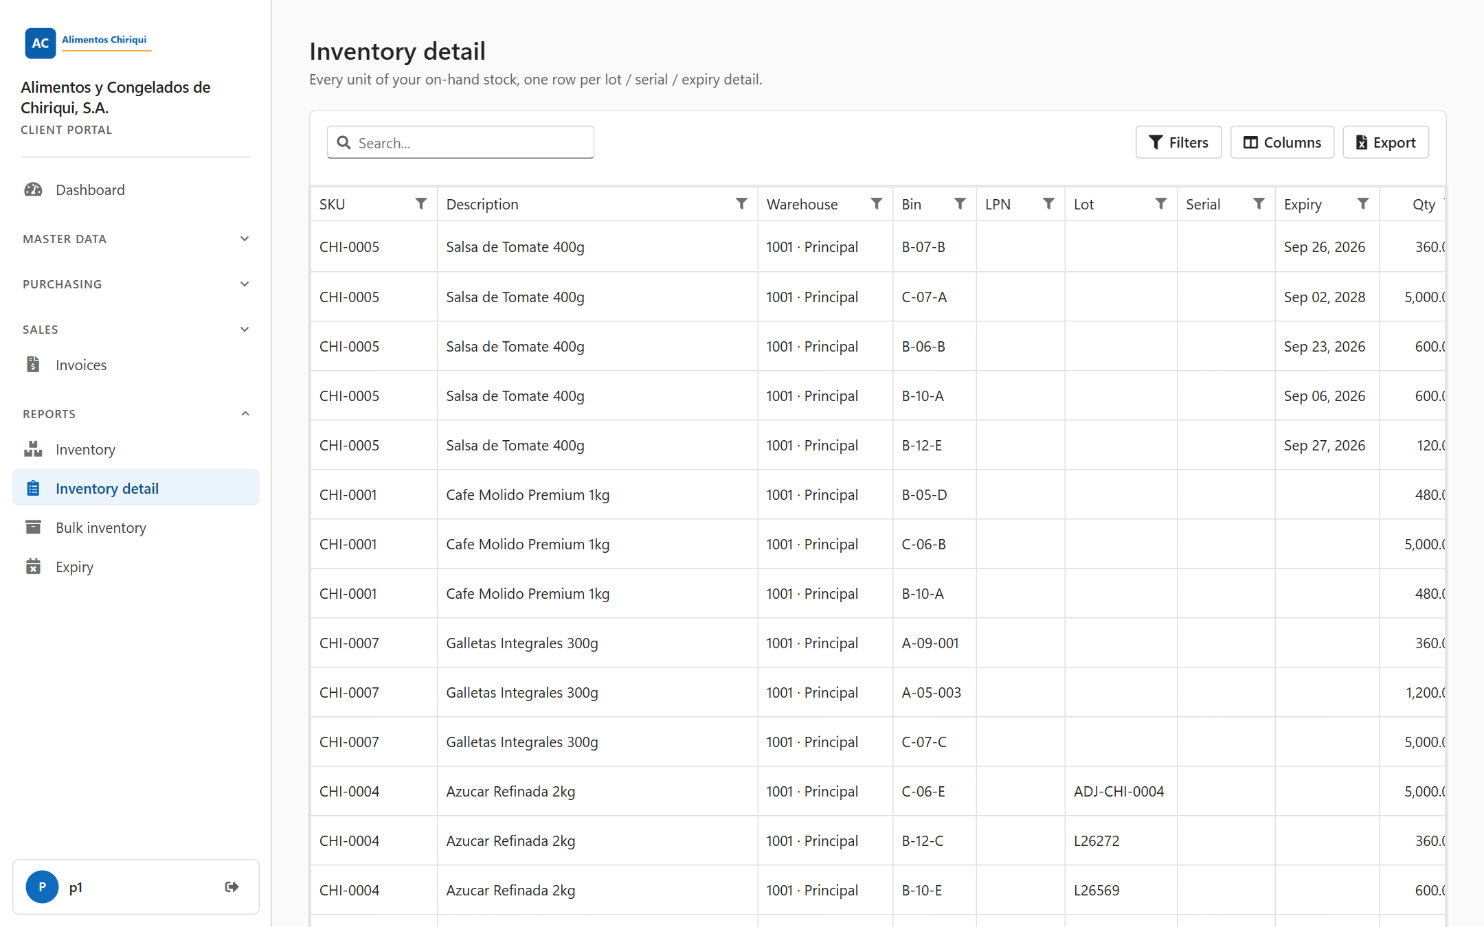Collapse the Reports section
1484x927 pixels.
[x=136, y=414]
